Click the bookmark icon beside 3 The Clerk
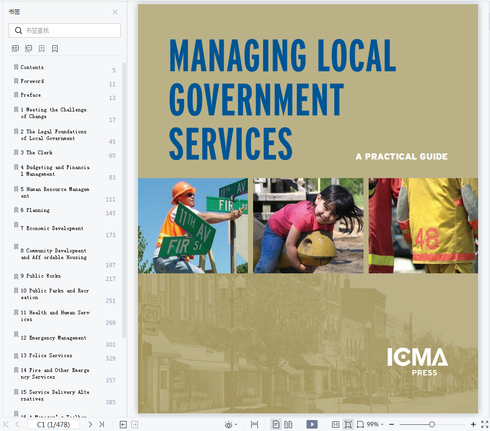This screenshot has height=431, width=490. click(x=16, y=152)
